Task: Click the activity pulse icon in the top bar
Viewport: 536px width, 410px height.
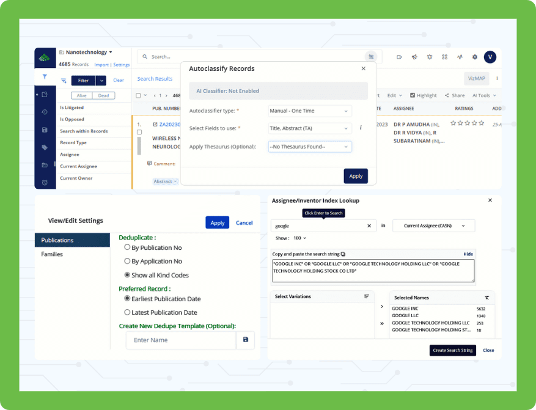Action: pyautogui.click(x=460, y=57)
